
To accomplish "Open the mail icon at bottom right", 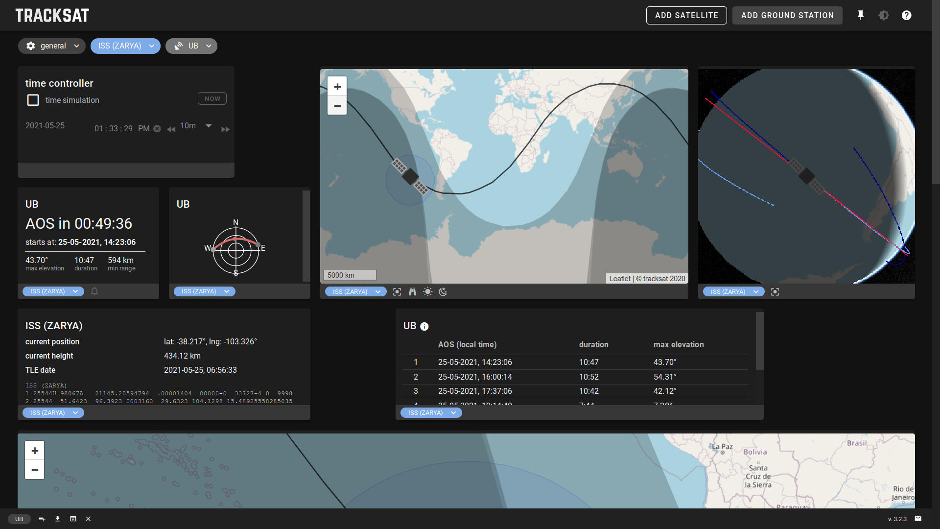I will point(918,518).
